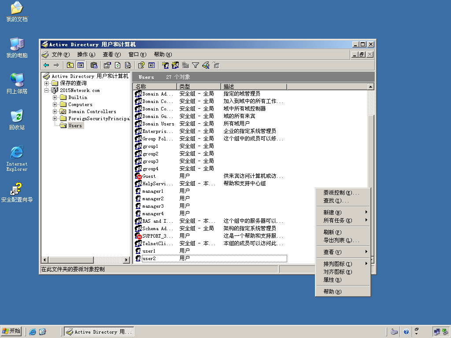The image size is (451, 338).
Task: Click the Export List toolbar icon
Action: coord(128,66)
